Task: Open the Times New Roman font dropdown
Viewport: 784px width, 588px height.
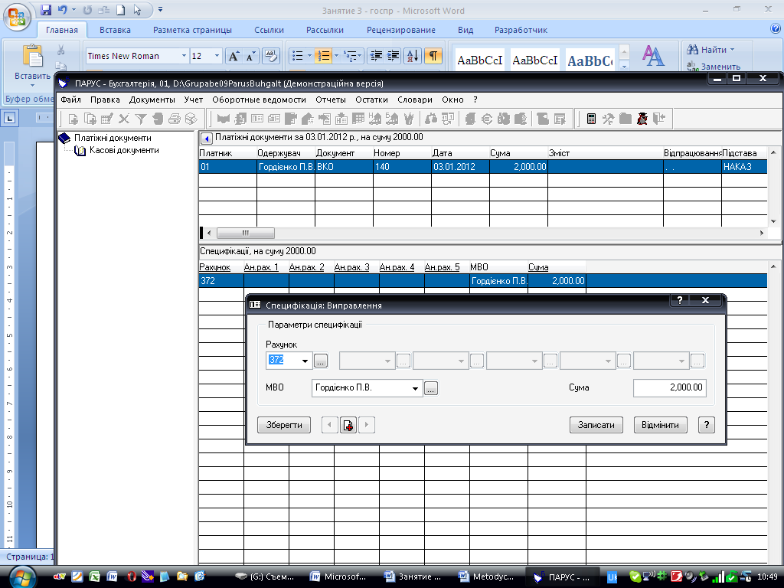Action: (x=184, y=56)
